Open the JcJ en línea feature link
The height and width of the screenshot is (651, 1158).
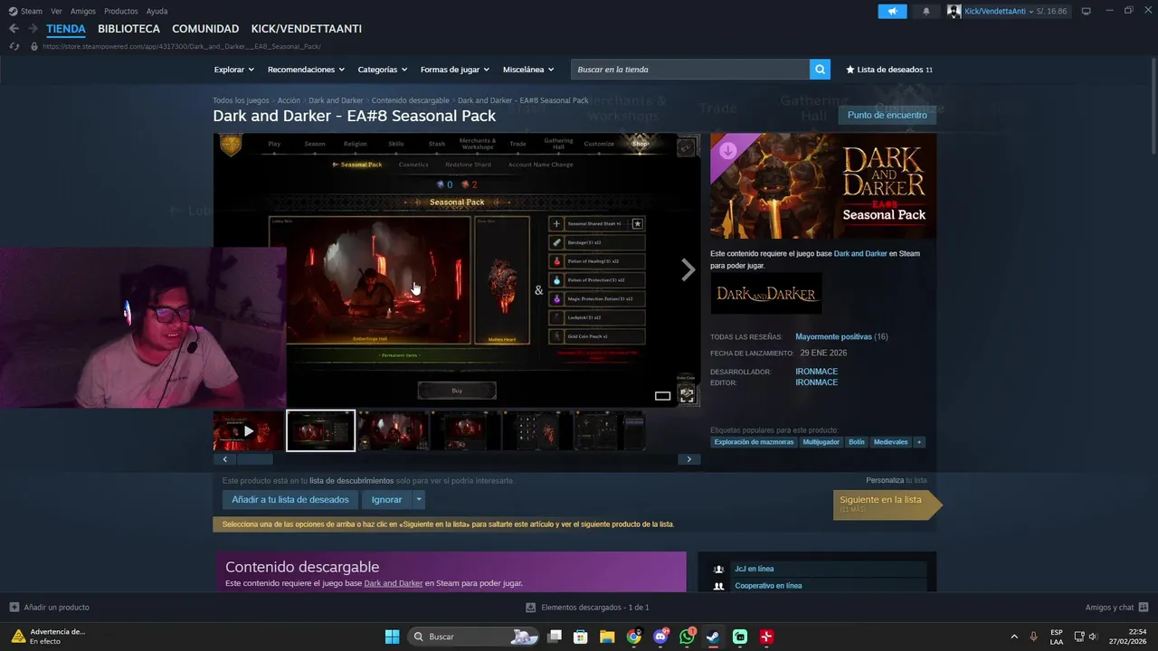754,569
